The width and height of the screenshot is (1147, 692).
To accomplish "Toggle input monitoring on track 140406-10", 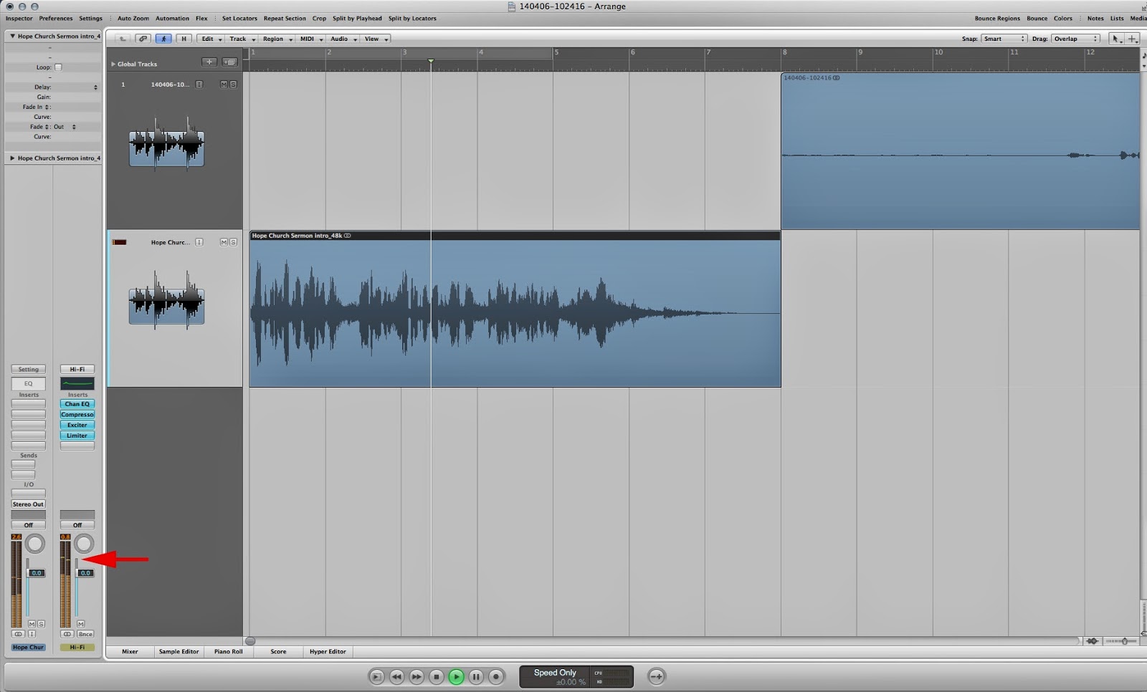I will tap(199, 85).
